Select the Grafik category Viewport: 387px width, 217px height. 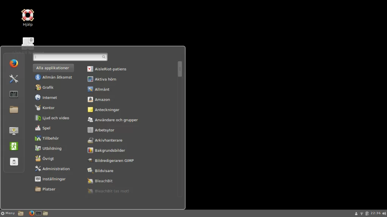pyautogui.click(x=48, y=87)
